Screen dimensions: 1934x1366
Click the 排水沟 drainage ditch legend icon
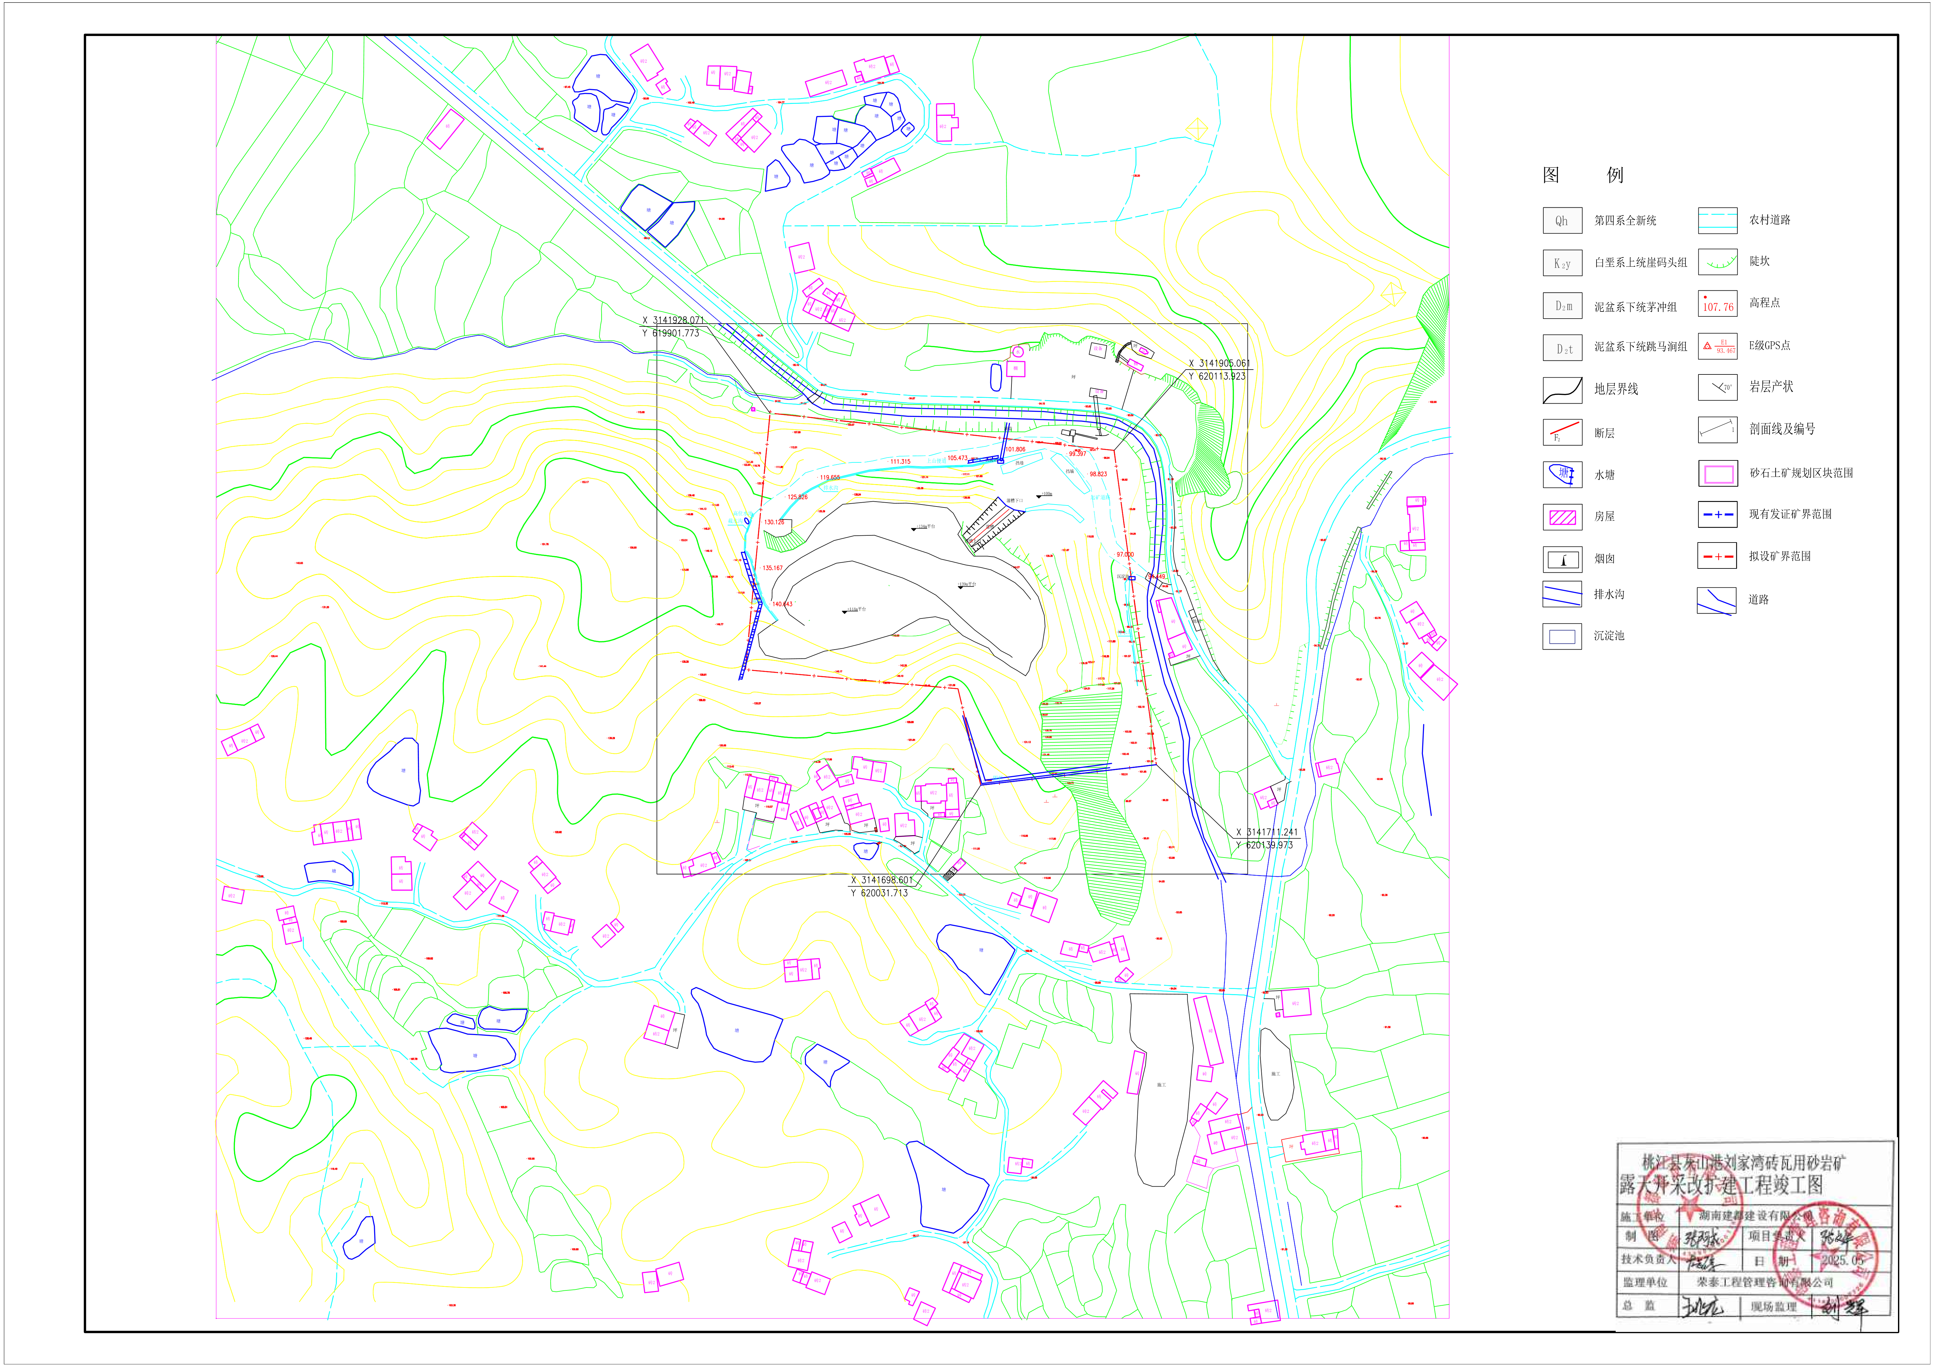(1562, 594)
